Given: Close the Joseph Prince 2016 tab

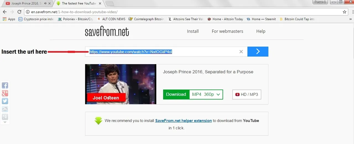Looking at the screenshot, I should click(x=50, y=3).
